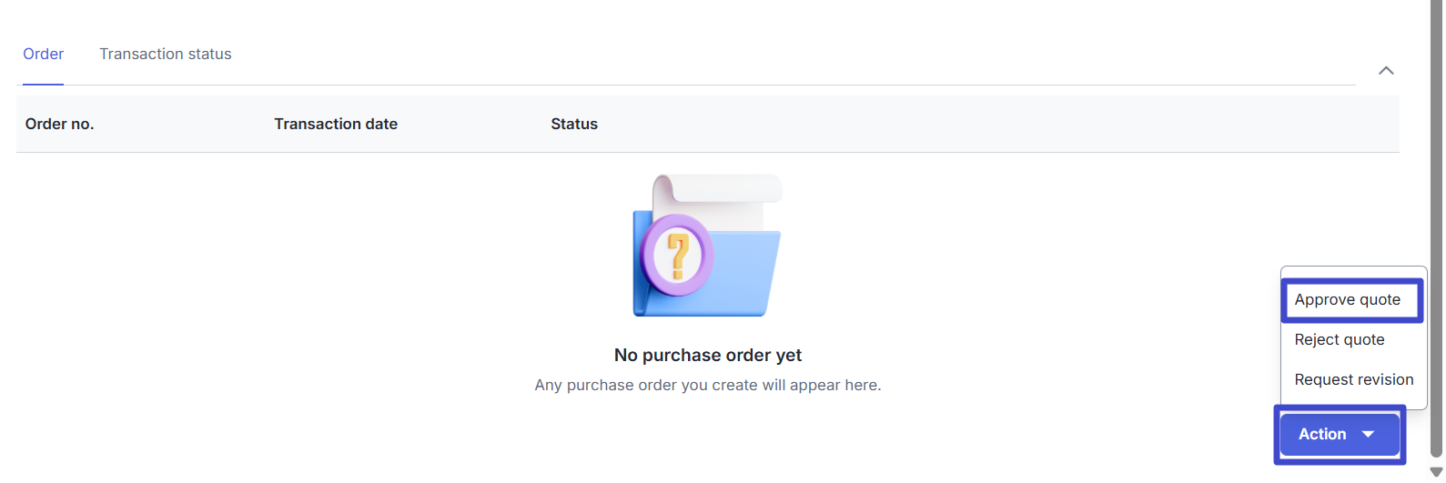Collapse the section with the up chevron

tap(1386, 71)
